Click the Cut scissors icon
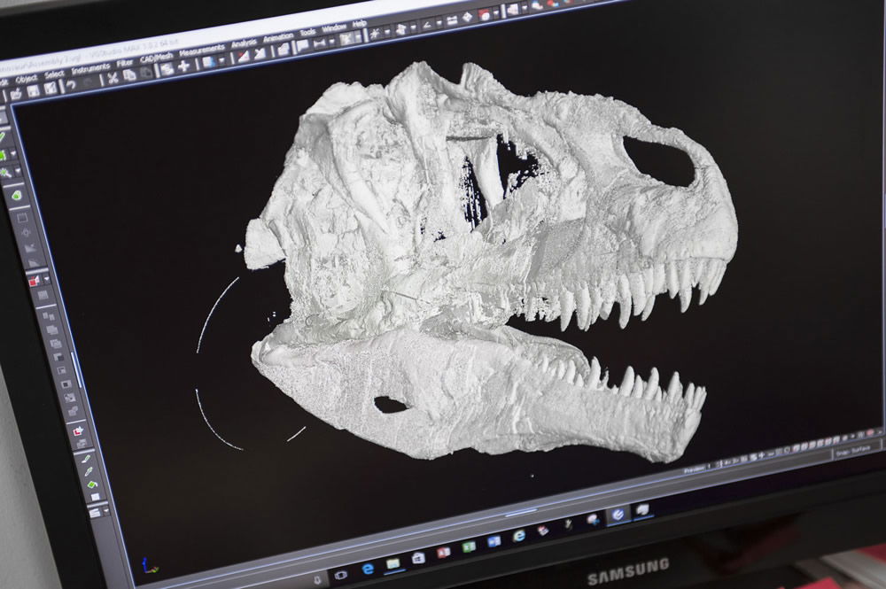This screenshot has height=589, width=886. [113, 78]
